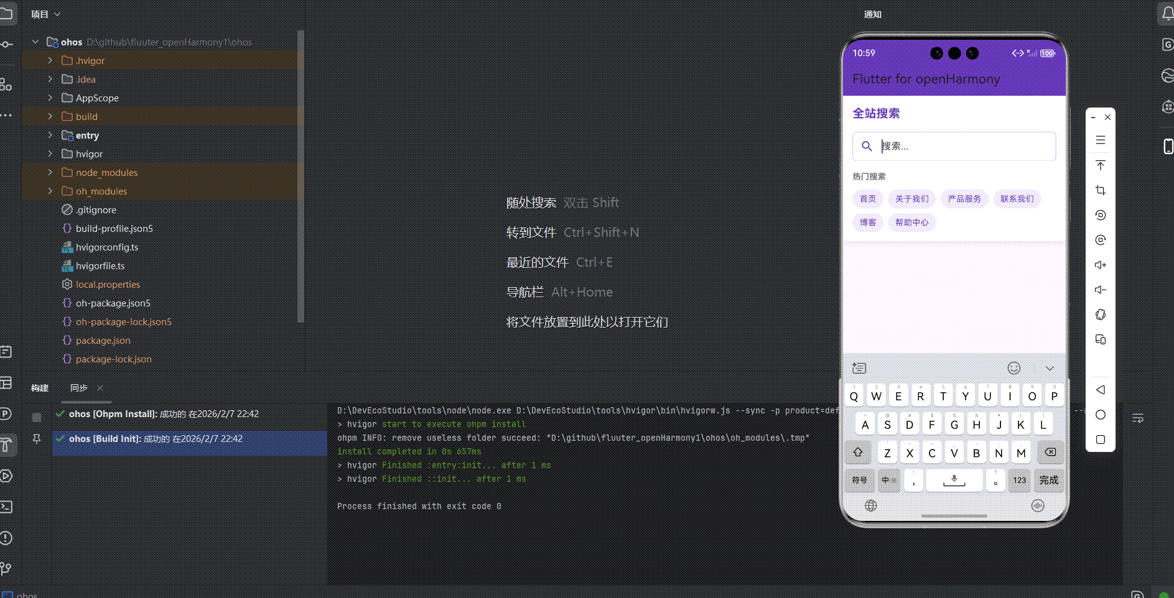Open the Problems tool window icon
The width and height of the screenshot is (1174, 598).
6,538
